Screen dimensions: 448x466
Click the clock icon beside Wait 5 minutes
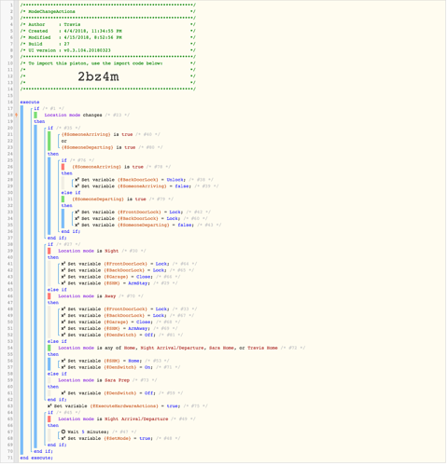click(63, 432)
